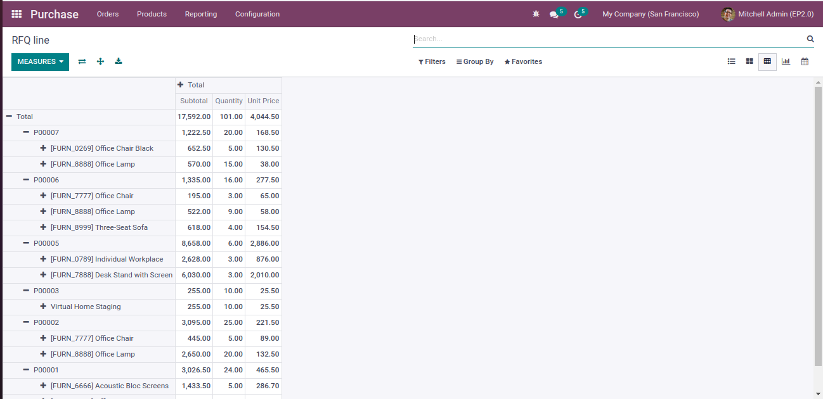Click the debug bug icon
This screenshot has width=823, height=399.
point(536,14)
